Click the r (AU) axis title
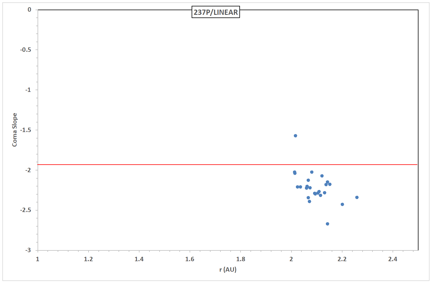Viewport: 431px width, 283px height. 228,270
